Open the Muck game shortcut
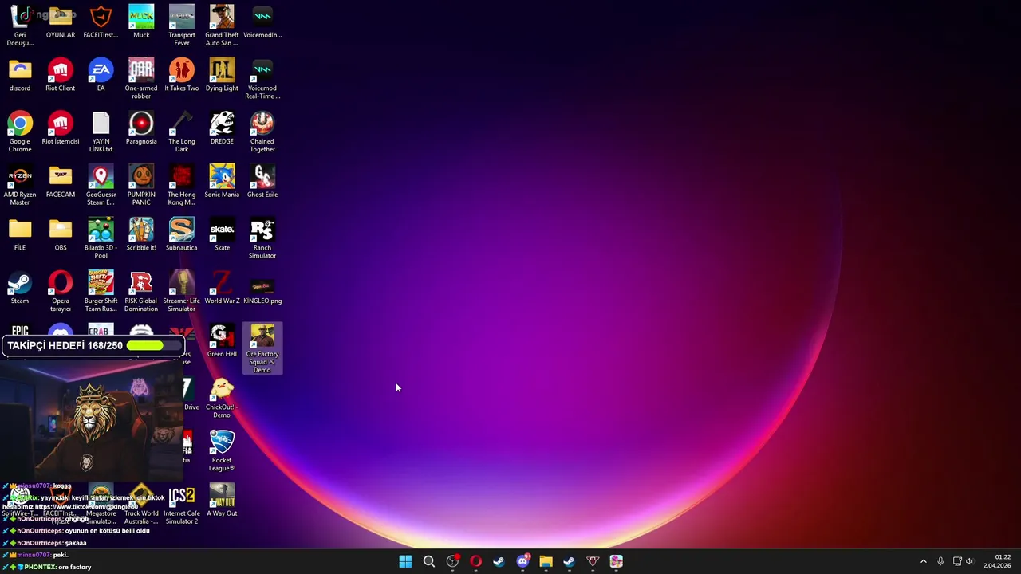The image size is (1021, 574). point(141,22)
